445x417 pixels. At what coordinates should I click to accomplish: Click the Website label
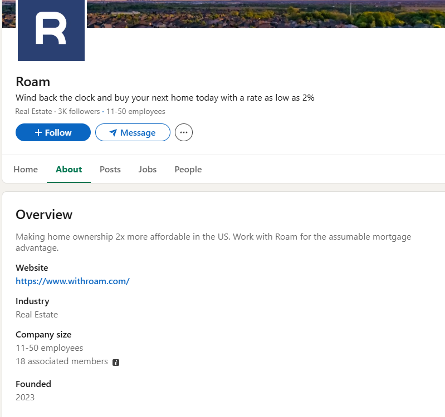click(x=32, y=267)
